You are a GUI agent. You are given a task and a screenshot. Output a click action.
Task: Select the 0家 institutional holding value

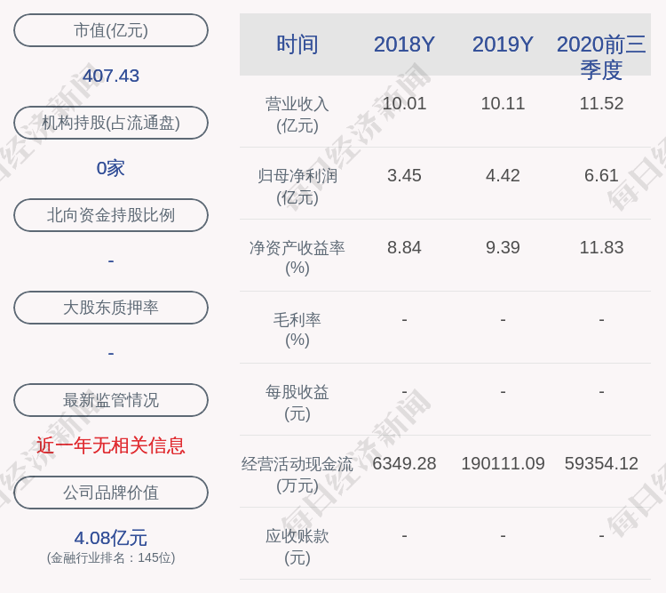[x=111, y=168]
